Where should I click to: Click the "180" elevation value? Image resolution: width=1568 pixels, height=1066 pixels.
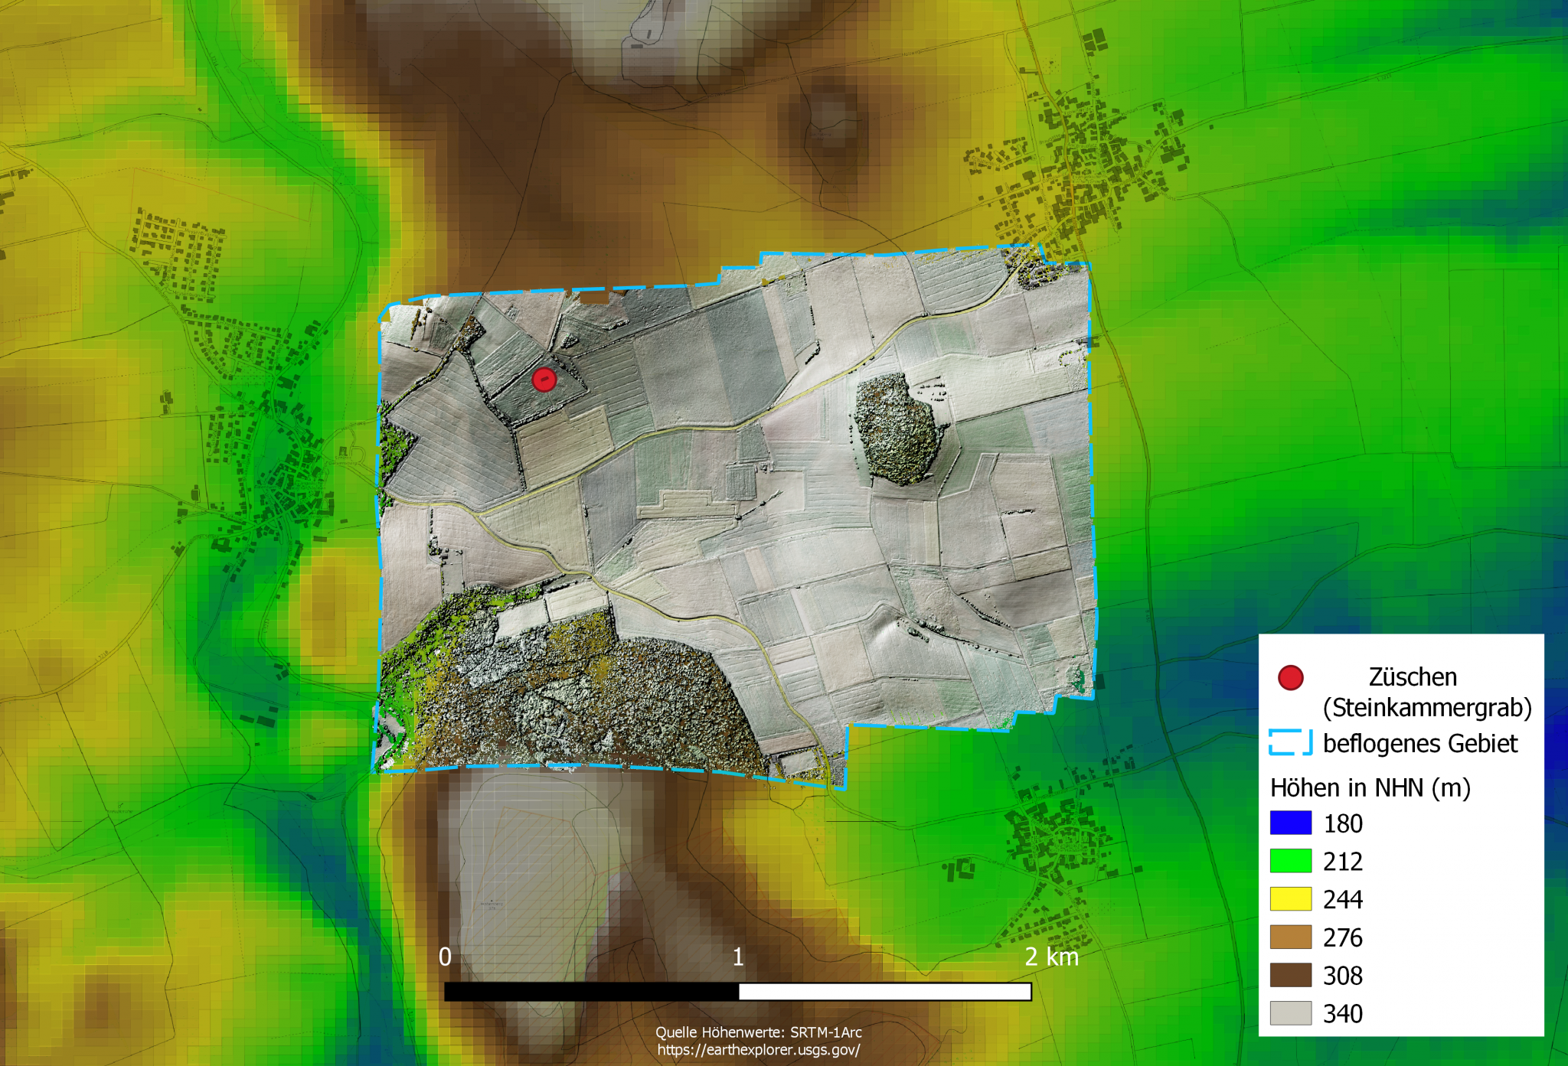[1343, 823]
